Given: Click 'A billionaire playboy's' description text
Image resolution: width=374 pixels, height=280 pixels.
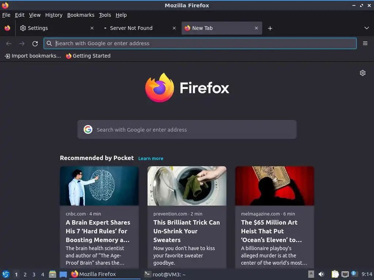Looking at the screenshot, I should pos(274,256).
